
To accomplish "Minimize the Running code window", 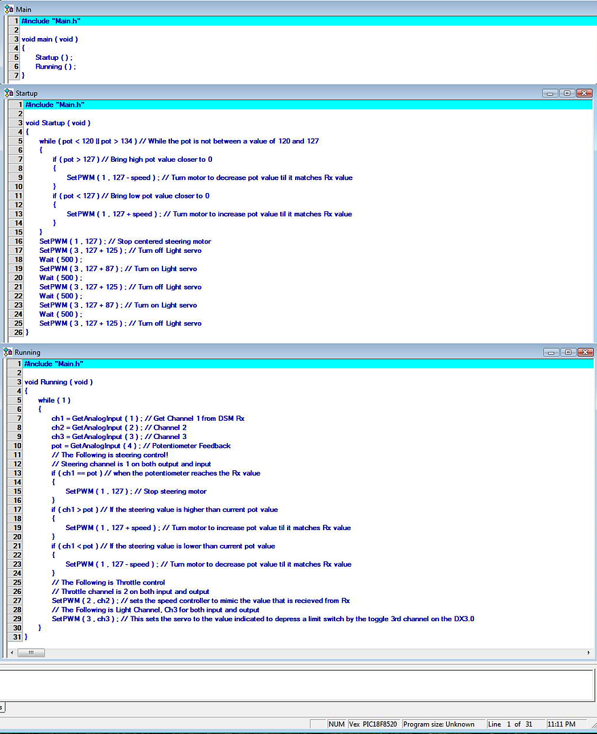I will click(x=550, y=352).
